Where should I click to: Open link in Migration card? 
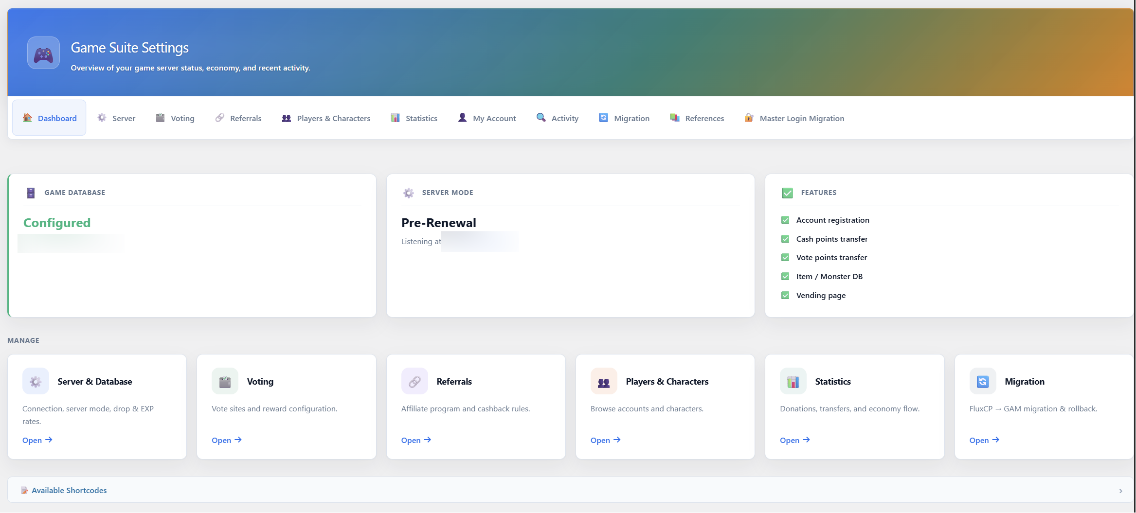click(x=984, y=440)
